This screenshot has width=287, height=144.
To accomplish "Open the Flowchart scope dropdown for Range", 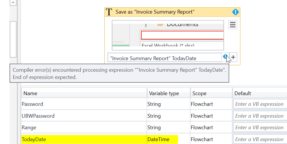I will (211, 128).
